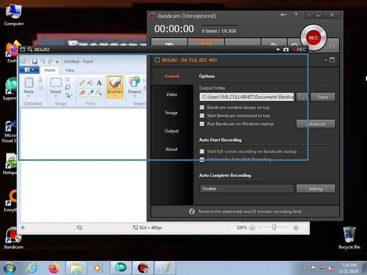This screenshot has height=275, width=367.
Task: Select the Eraser tool in Paint
Action: (82, 93)
